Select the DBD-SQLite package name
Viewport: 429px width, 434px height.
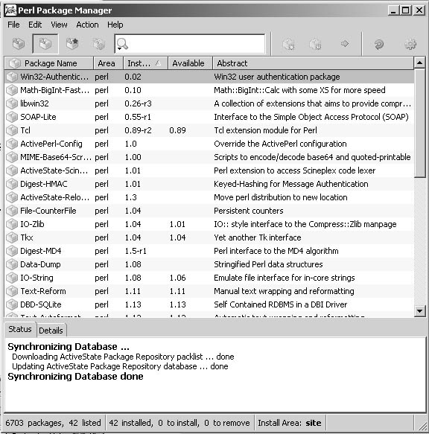click(x=41, y=304)
